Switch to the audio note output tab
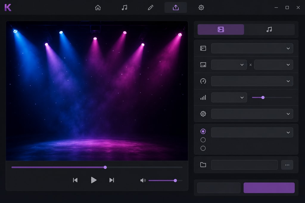Viewport: 305px width, 203px height. [x=269, y=29]
